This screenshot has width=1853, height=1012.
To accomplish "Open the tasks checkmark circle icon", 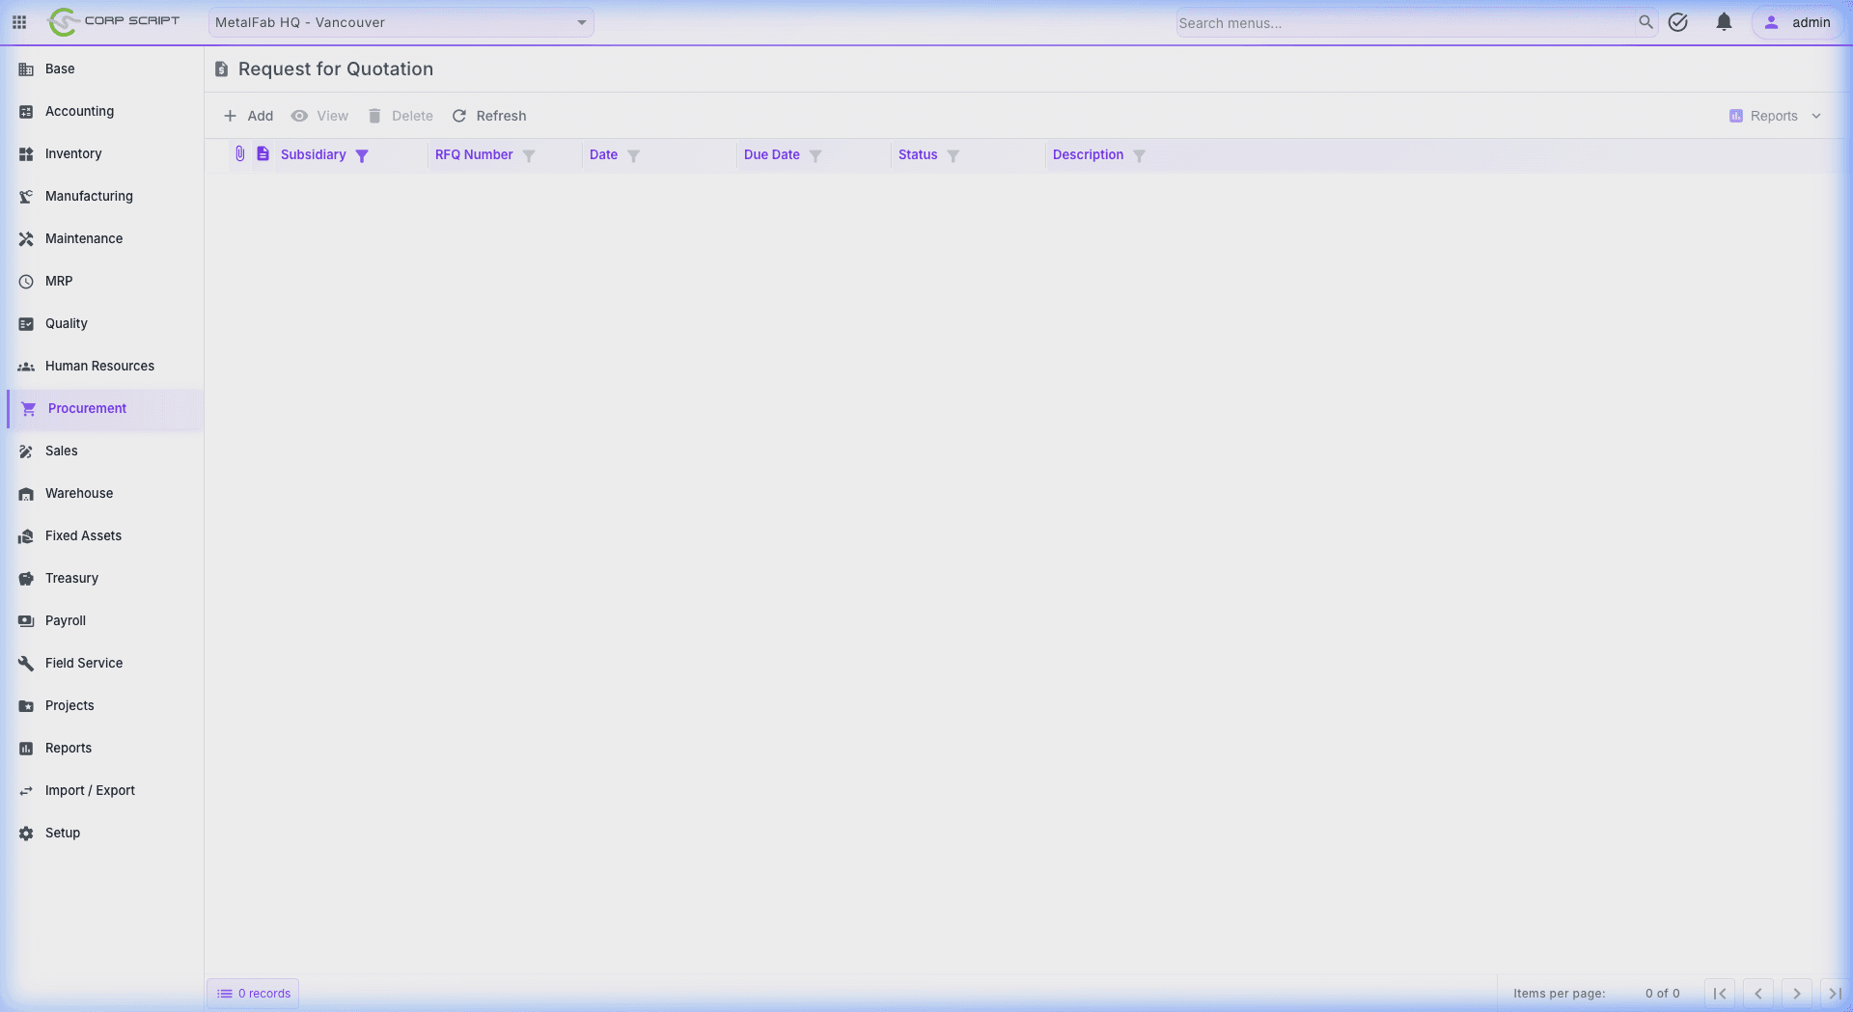I will pyautogui.click(x=1678, y=22).
